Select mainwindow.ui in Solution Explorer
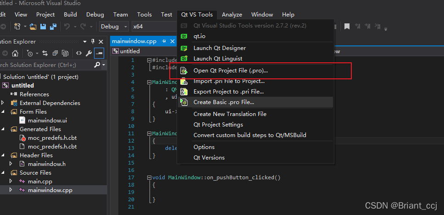Image resolution: width=444 pixels, height=215 pixels. [x=47, y=120]
